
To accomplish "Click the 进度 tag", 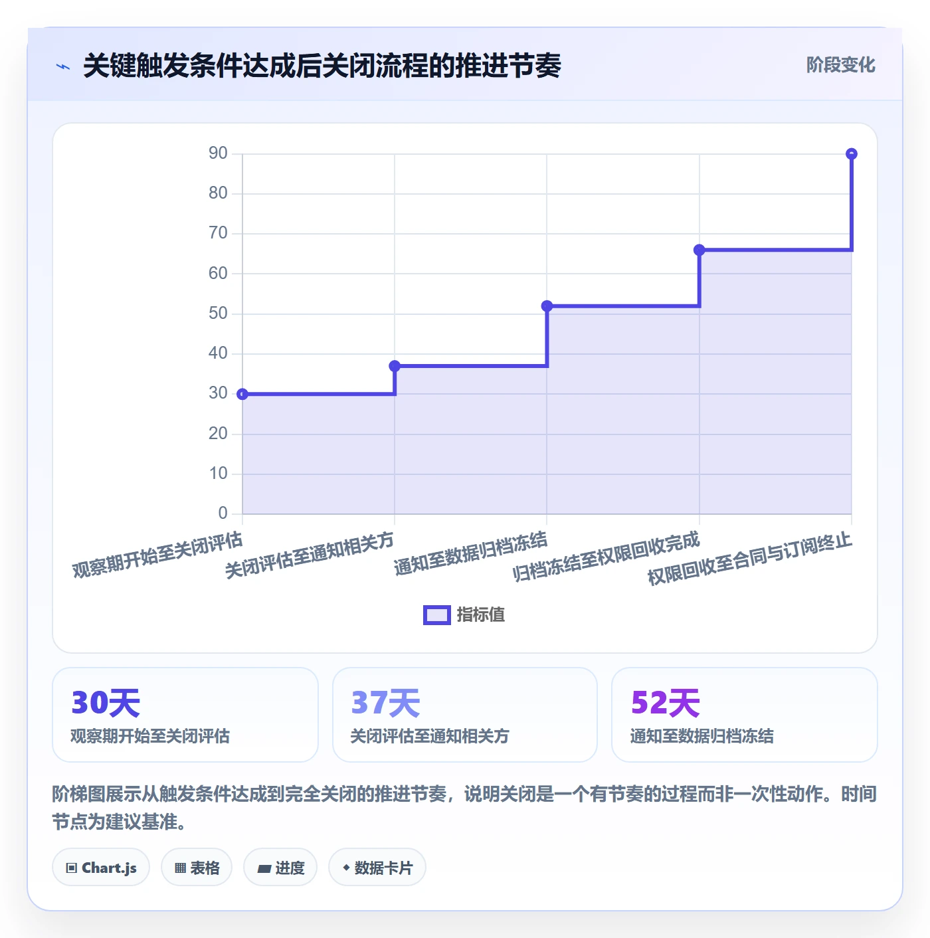I will [280, 867].
